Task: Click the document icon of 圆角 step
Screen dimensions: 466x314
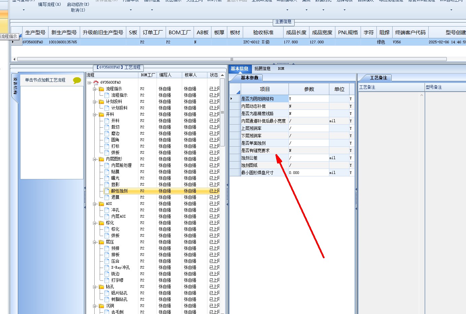Action: (x=107, y=140)
